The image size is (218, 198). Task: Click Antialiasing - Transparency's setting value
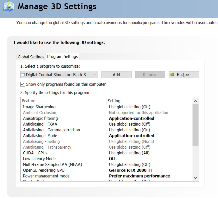pos(129,147)
